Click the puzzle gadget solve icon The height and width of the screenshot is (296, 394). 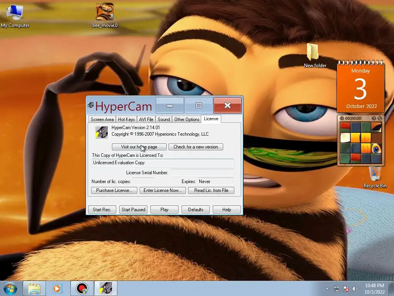(x=379, y=118)
